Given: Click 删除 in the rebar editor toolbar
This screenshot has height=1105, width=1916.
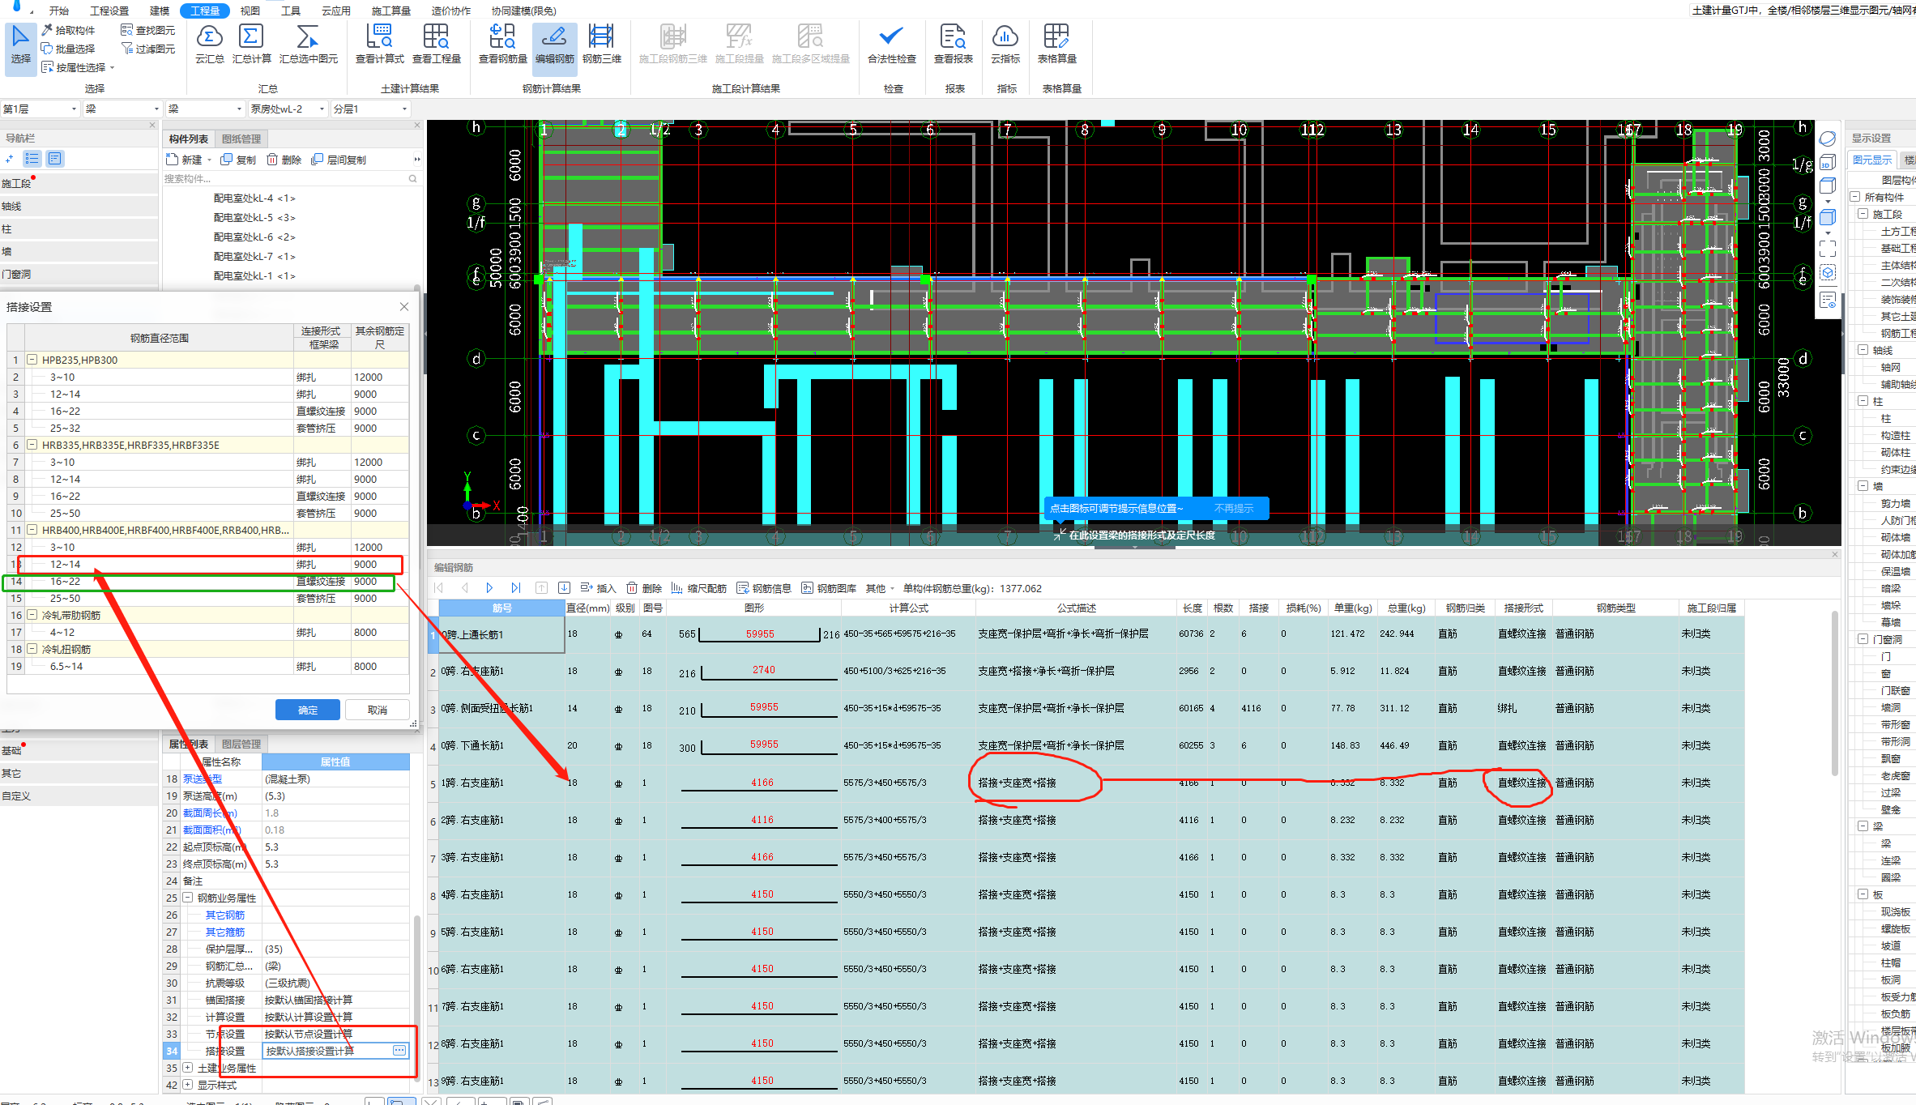Looking at the screenshot, I should 644,588.
